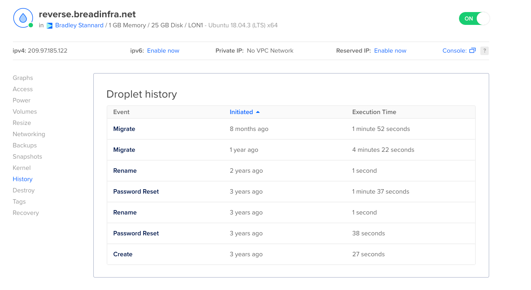Screen dimensions: 531x290
Task: Toggle the droplet ON power switch
Action: (474, 18)
